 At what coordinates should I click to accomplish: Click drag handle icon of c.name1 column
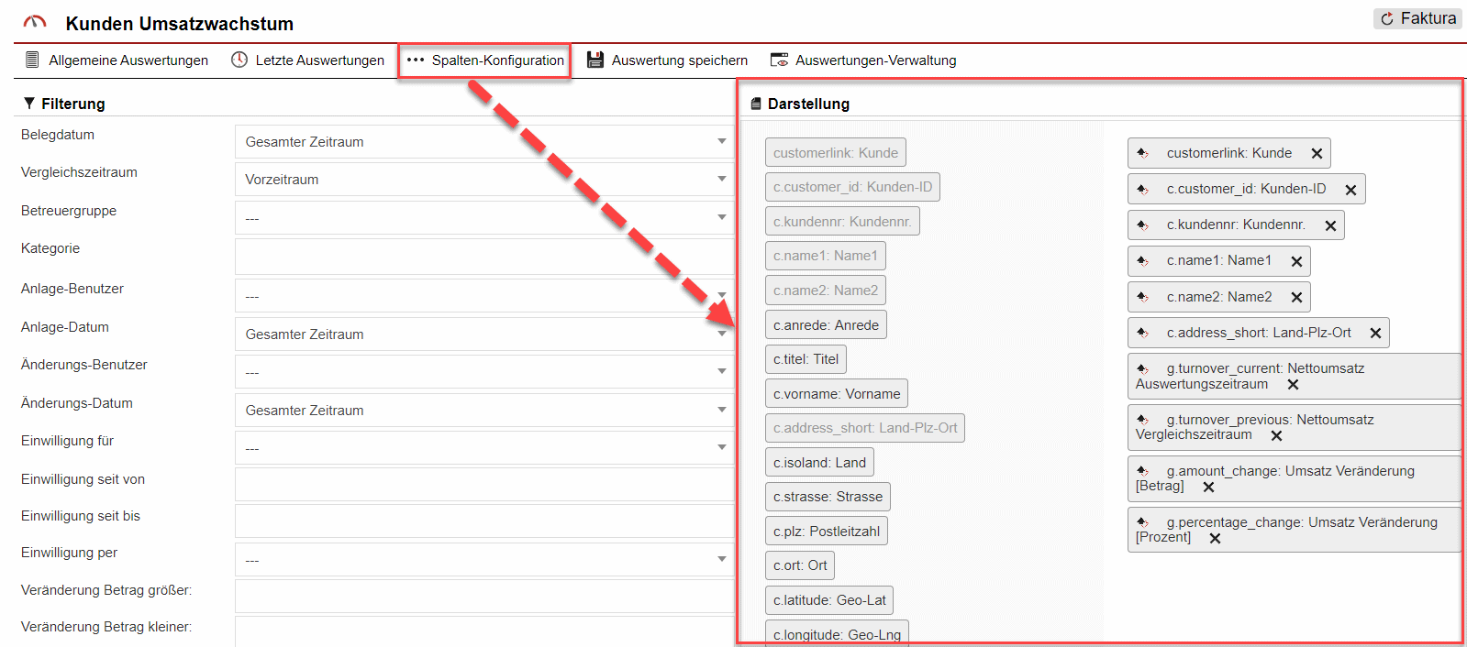pos(1143,261)
